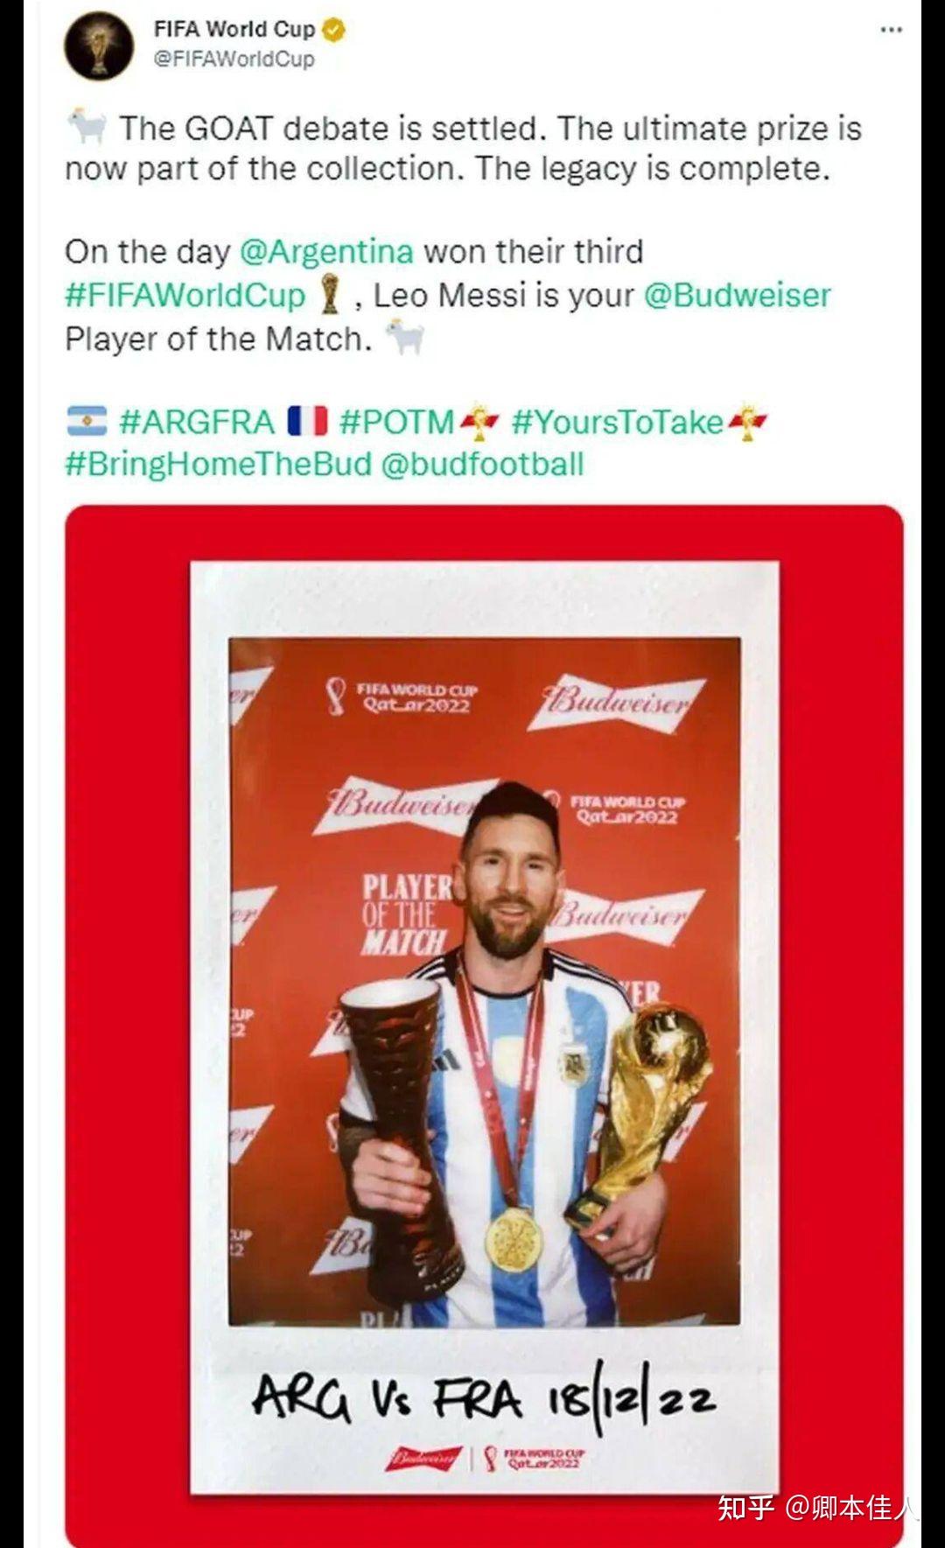The width and height of the screenshot is (945, 1548).
Task: Click the trophy emoji after #FIFAWorldCup
Action: point(330,294)
